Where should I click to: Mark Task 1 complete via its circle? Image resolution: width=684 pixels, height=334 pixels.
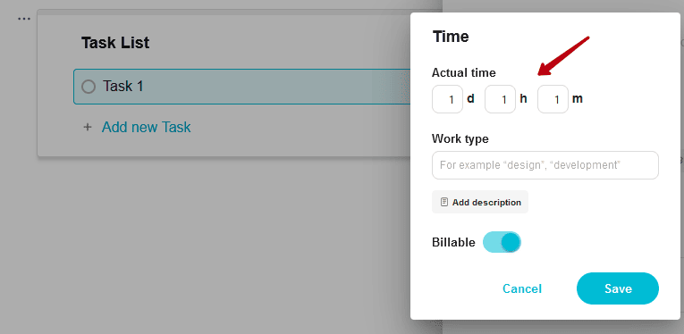click(89, 87)
